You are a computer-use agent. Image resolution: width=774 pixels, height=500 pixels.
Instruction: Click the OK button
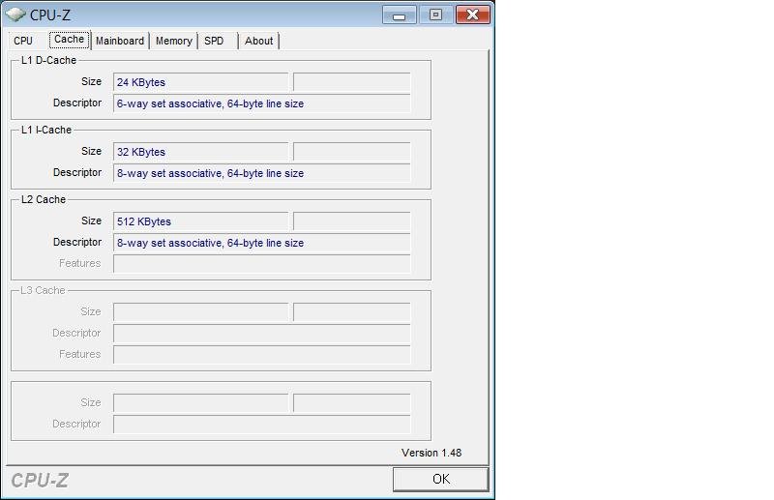click(441, 479)
